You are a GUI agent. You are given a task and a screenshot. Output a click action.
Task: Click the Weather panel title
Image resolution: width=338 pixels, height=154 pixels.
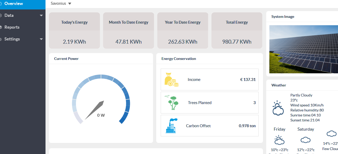(279, 85)
